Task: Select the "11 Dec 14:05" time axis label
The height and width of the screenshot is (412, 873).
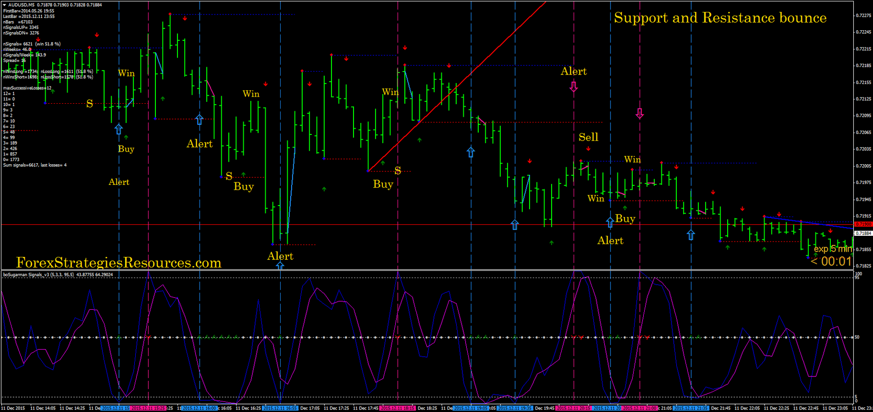Action: point(43,408)
